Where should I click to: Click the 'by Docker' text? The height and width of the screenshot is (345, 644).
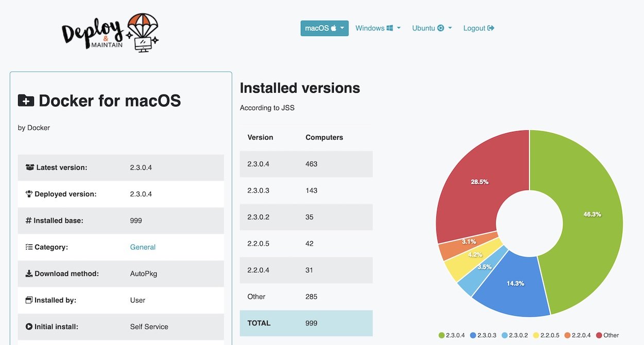[x=34, y=128]
